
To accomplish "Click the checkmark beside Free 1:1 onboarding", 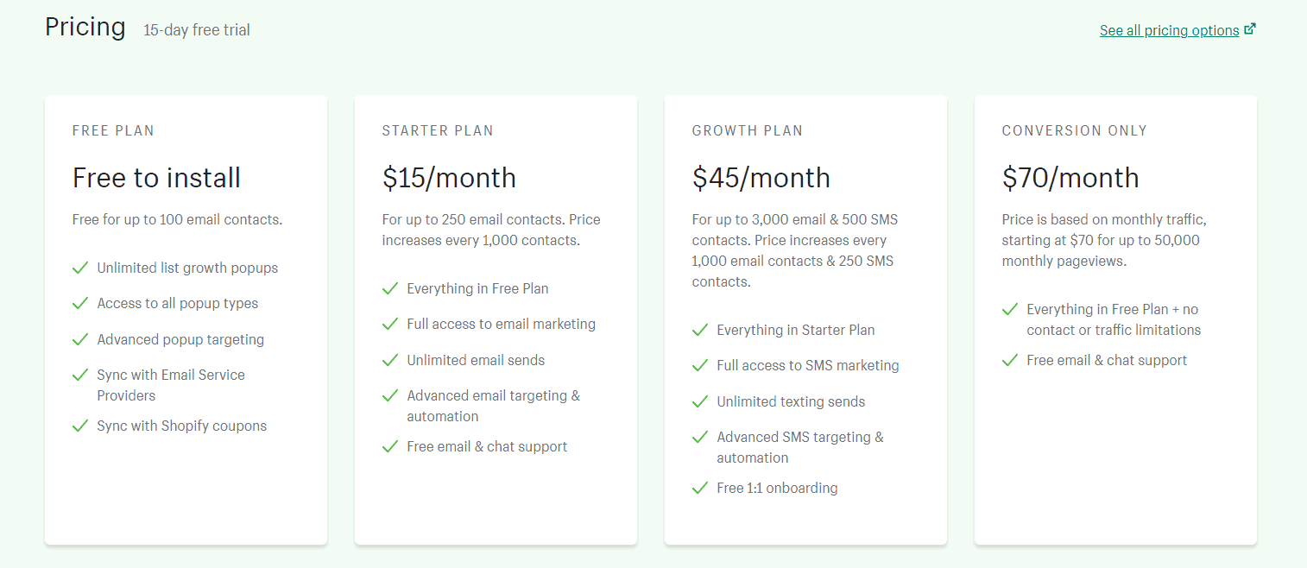I will click(x=700, y=487).
